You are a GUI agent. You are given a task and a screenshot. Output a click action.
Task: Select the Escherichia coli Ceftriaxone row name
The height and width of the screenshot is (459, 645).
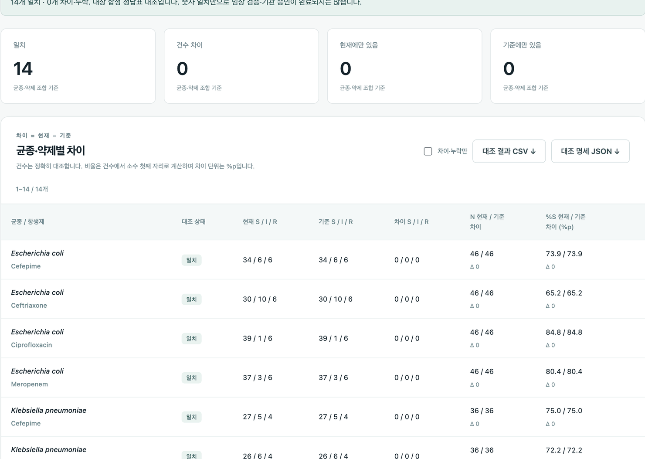37,299
